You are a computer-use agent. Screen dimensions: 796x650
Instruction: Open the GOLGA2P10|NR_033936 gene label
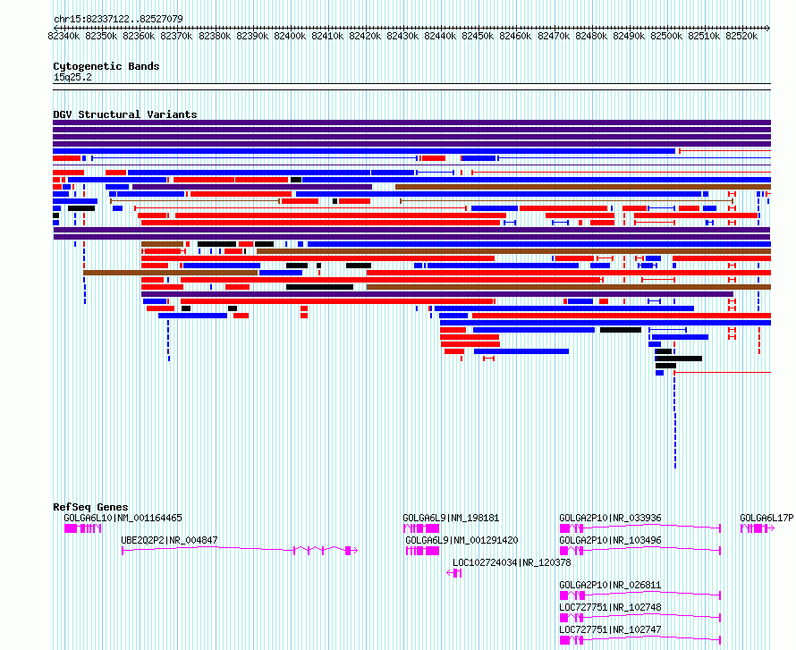pos(610,518)
